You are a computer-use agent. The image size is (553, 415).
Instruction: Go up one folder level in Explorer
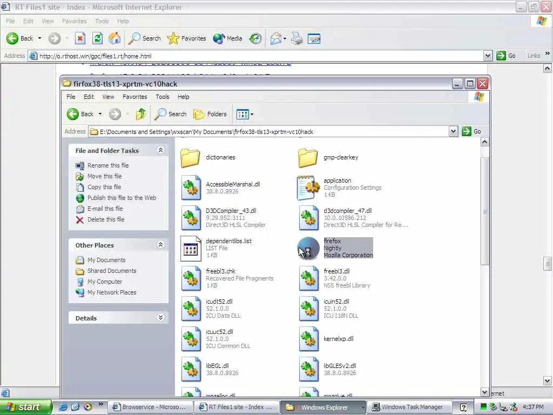click(x=141, y=114)
